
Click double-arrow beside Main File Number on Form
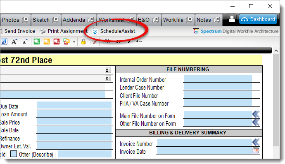(256, 114)
